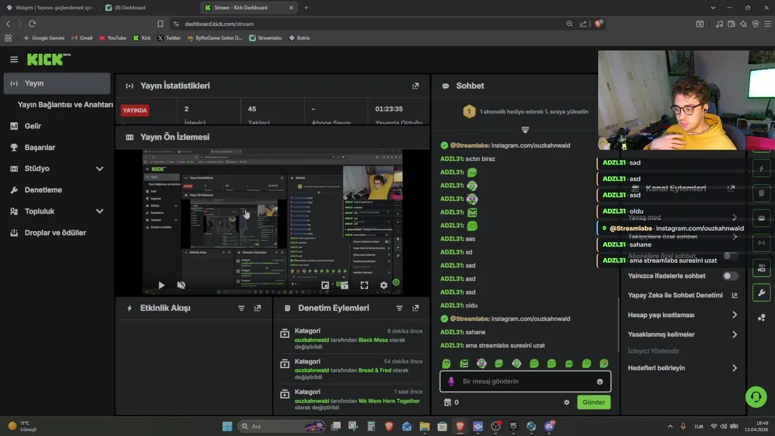775x436 pixels.
Task: Switch to the Widgets browser tab
Action: (x=50, y=8)
